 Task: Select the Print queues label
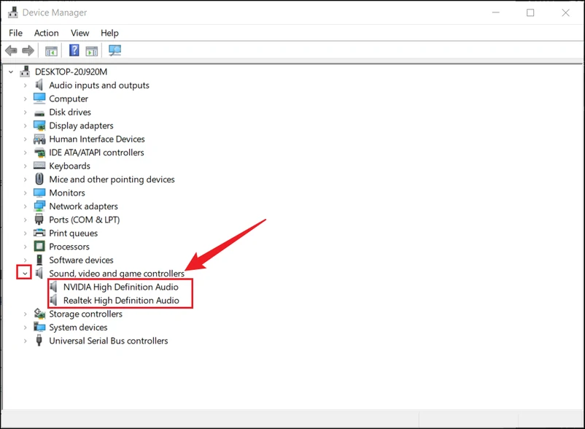point(74,233)
